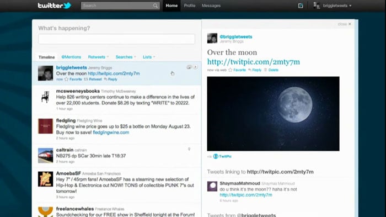This screenshot has height=217, width=386.
Task: Click fledgling username
Action: point(66,120)
